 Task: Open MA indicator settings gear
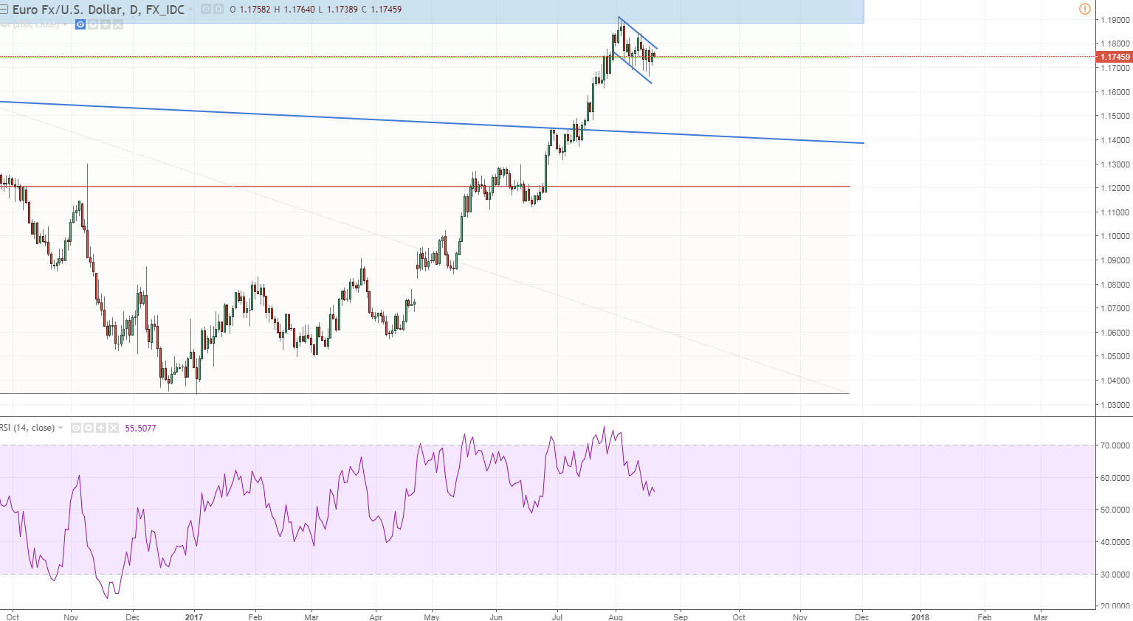pos(93,24)
